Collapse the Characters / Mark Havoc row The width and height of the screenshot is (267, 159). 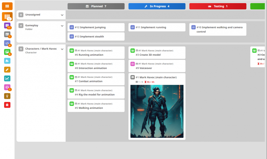[62, 49]
